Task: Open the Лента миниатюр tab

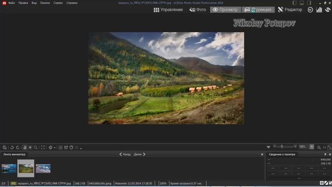Action: pyautogui.click(x=14, y=154)
